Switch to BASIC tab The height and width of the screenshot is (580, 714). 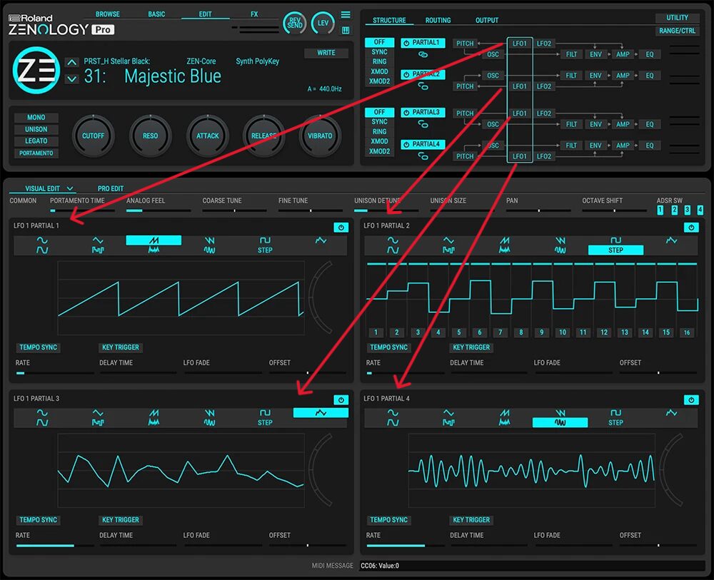point(156,14)
